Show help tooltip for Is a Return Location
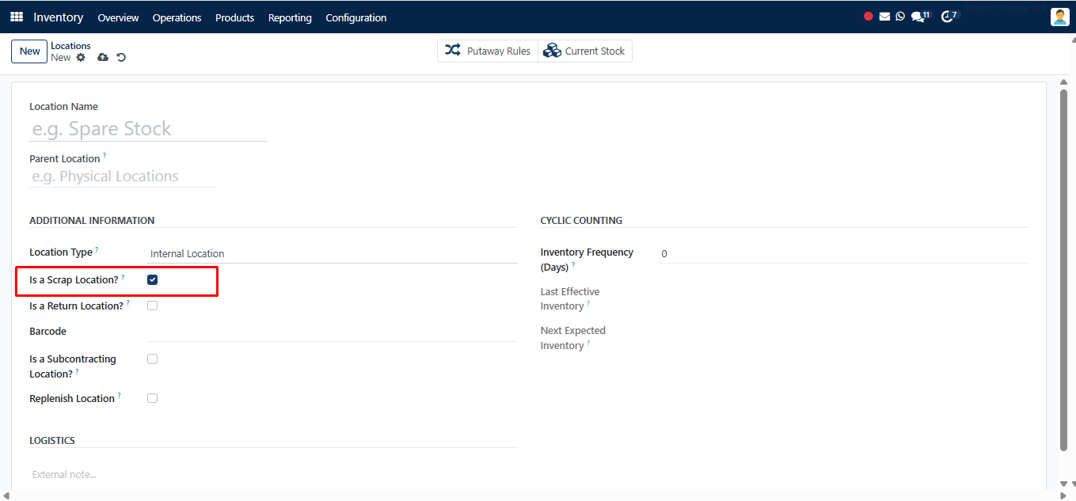This screenshot has width=1076, height=501. click(127, 303)
